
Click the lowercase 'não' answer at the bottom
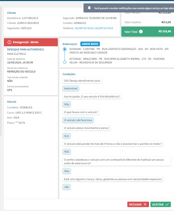click(x=67, y=187)
